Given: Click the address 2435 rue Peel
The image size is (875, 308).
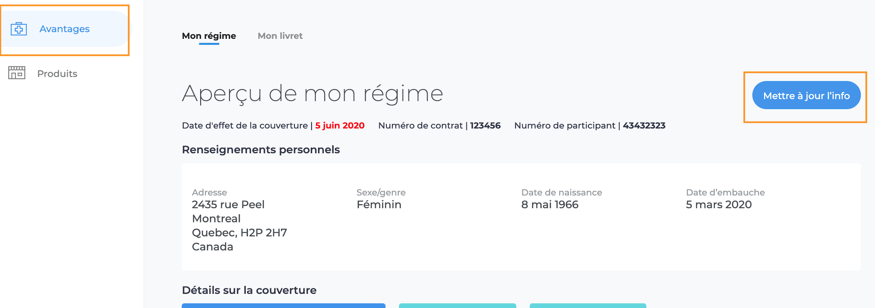Looking at the screenshot, I should [x=228, y=205].
